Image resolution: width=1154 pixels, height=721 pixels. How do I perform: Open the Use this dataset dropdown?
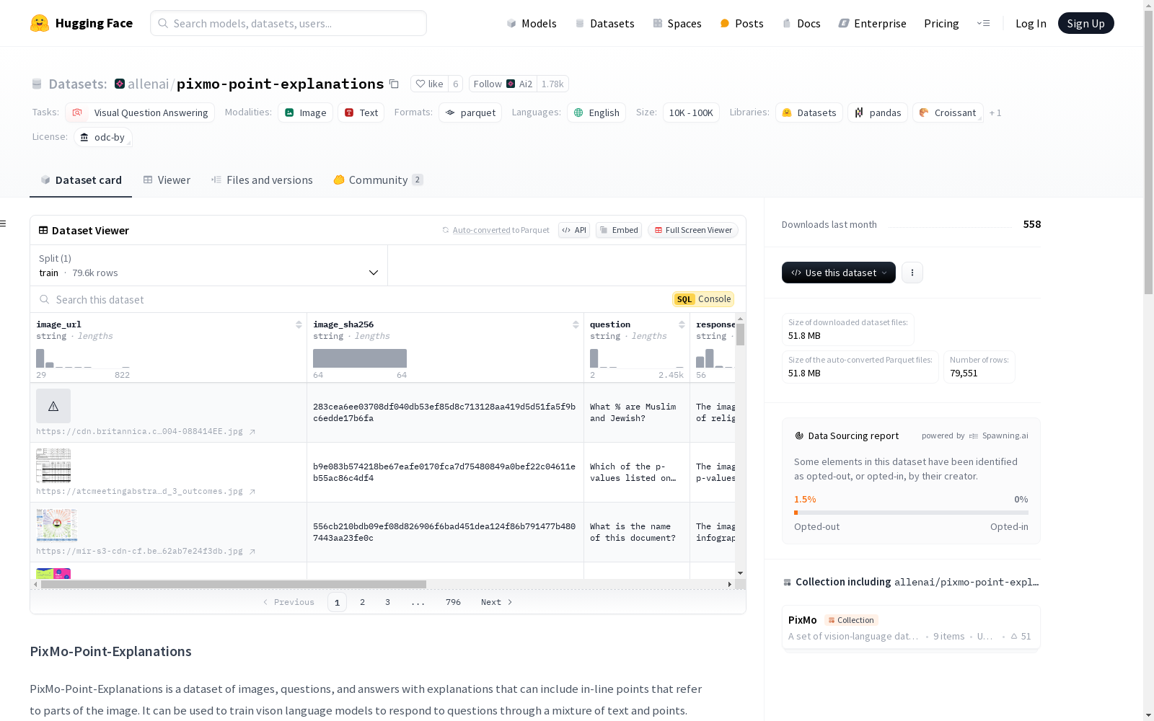(x=839, y=273)
